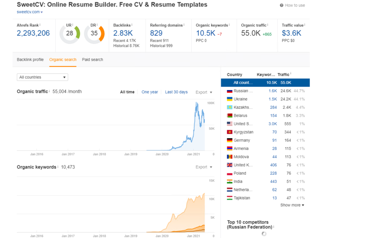Click the Armenia flag icon
Screen dimensions: 375x238
pyautogui.click(x=230, y=148)
